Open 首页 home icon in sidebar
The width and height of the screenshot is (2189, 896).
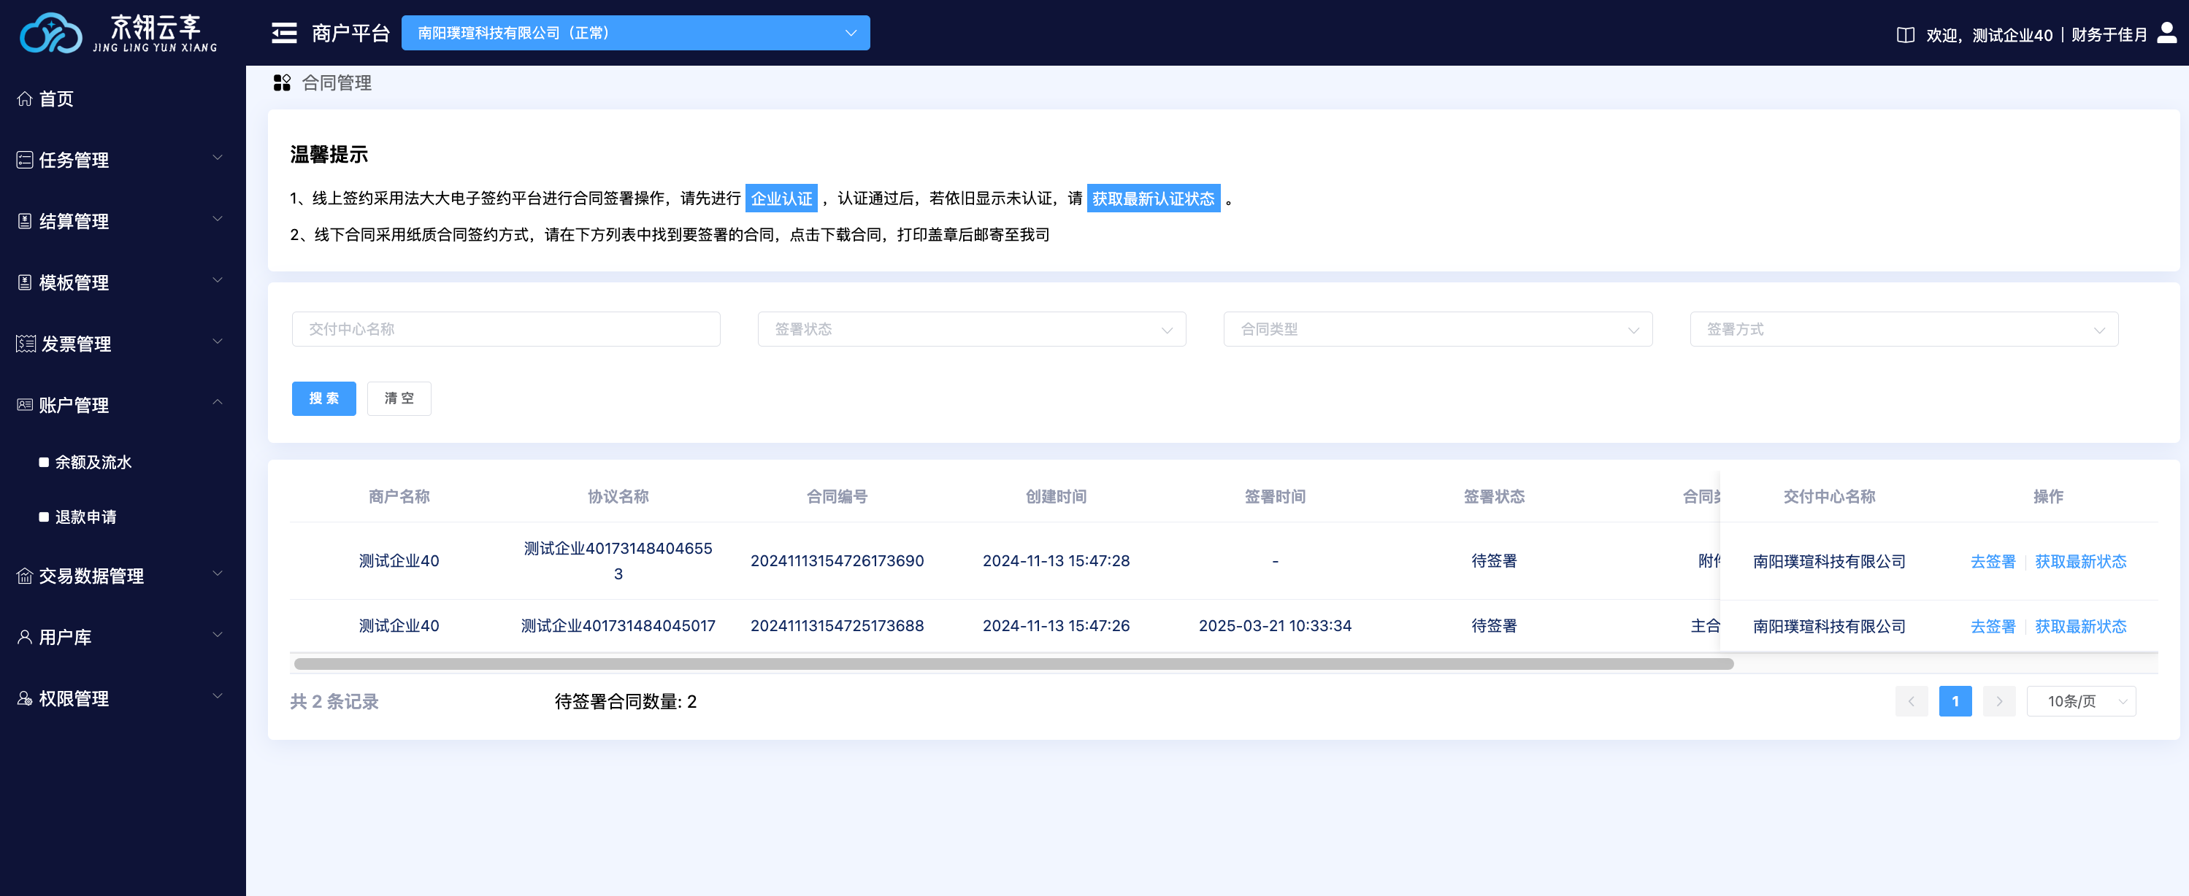[x=25, y=99]
